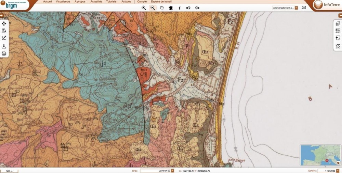Open the Tutoriels menu
Image resolution: width=342 pixels, height=173 pixels.
[111, 2]
